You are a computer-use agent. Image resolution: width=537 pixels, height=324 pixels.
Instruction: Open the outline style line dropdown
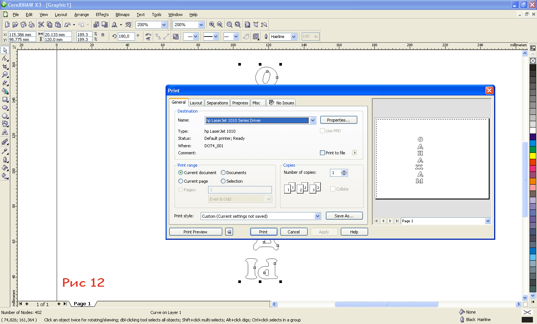[216, 37]
